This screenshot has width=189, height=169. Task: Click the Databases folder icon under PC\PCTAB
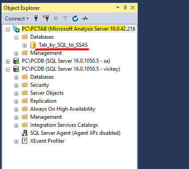[25, 37]
